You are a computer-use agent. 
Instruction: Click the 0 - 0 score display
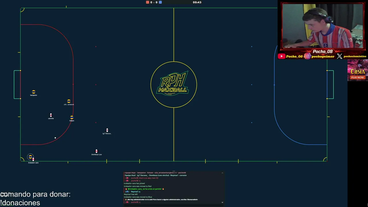[x=154, y=2]
